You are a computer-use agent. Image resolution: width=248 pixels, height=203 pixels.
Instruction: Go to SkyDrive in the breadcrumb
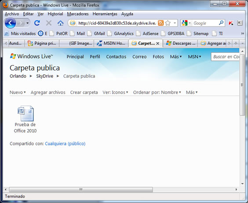[44, 76]
